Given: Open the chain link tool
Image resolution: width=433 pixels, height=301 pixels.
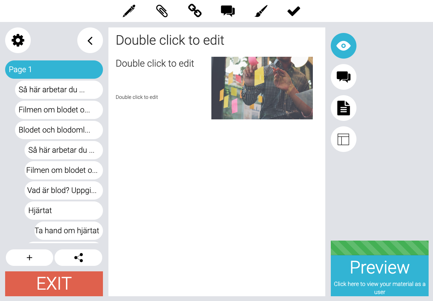Looking at the screenshot, I should (x=195, y=11).
